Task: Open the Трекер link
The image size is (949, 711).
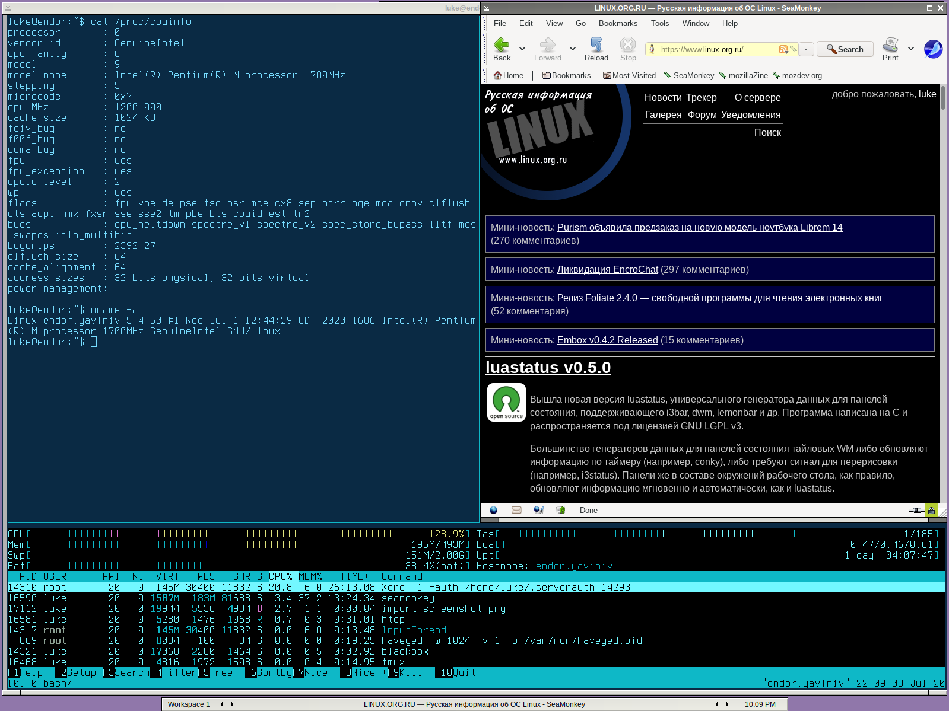Action: tap(702, 98)
